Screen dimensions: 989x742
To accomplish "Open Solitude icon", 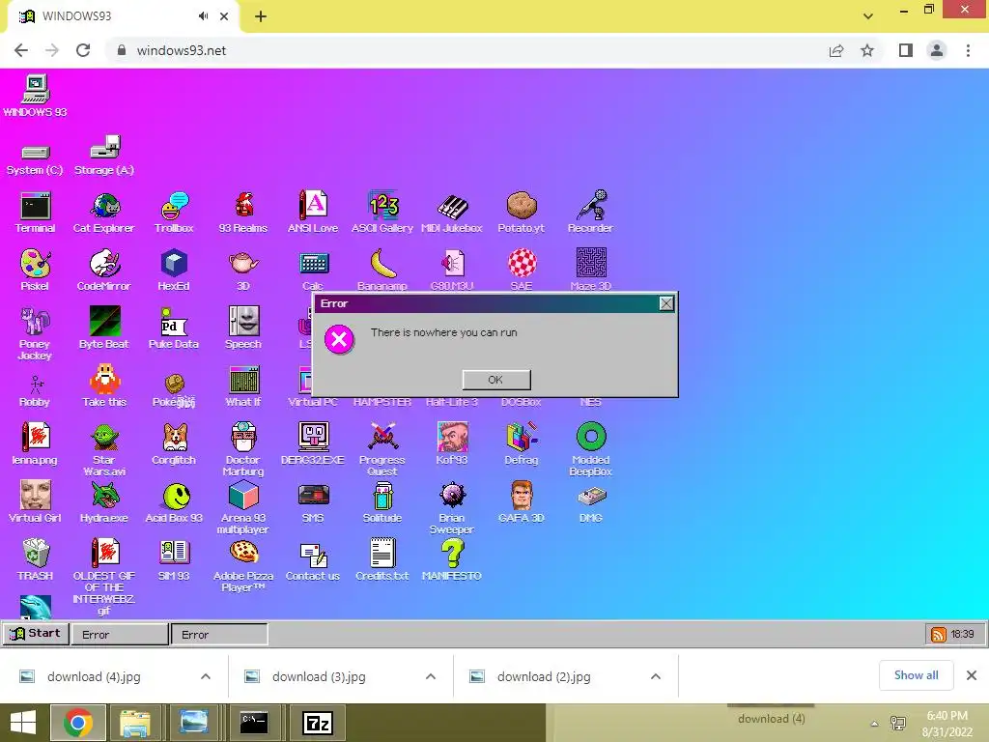I will tap(382, 502).
